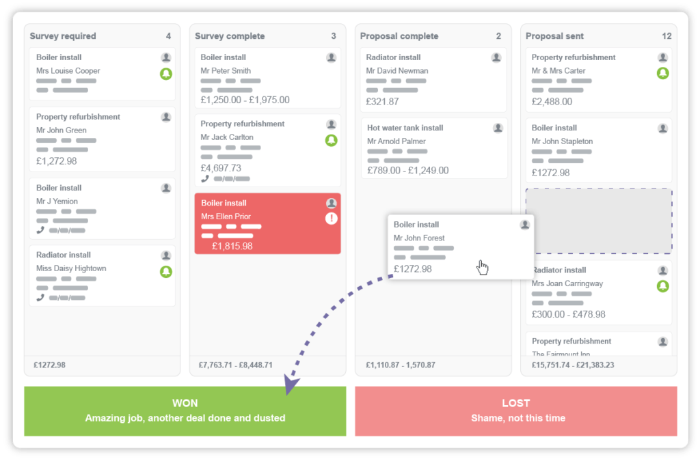The image size is (700, 461).
Task: Click the red alert icon on Mrs Ellen Prior's card
Action: click(331, 216)
